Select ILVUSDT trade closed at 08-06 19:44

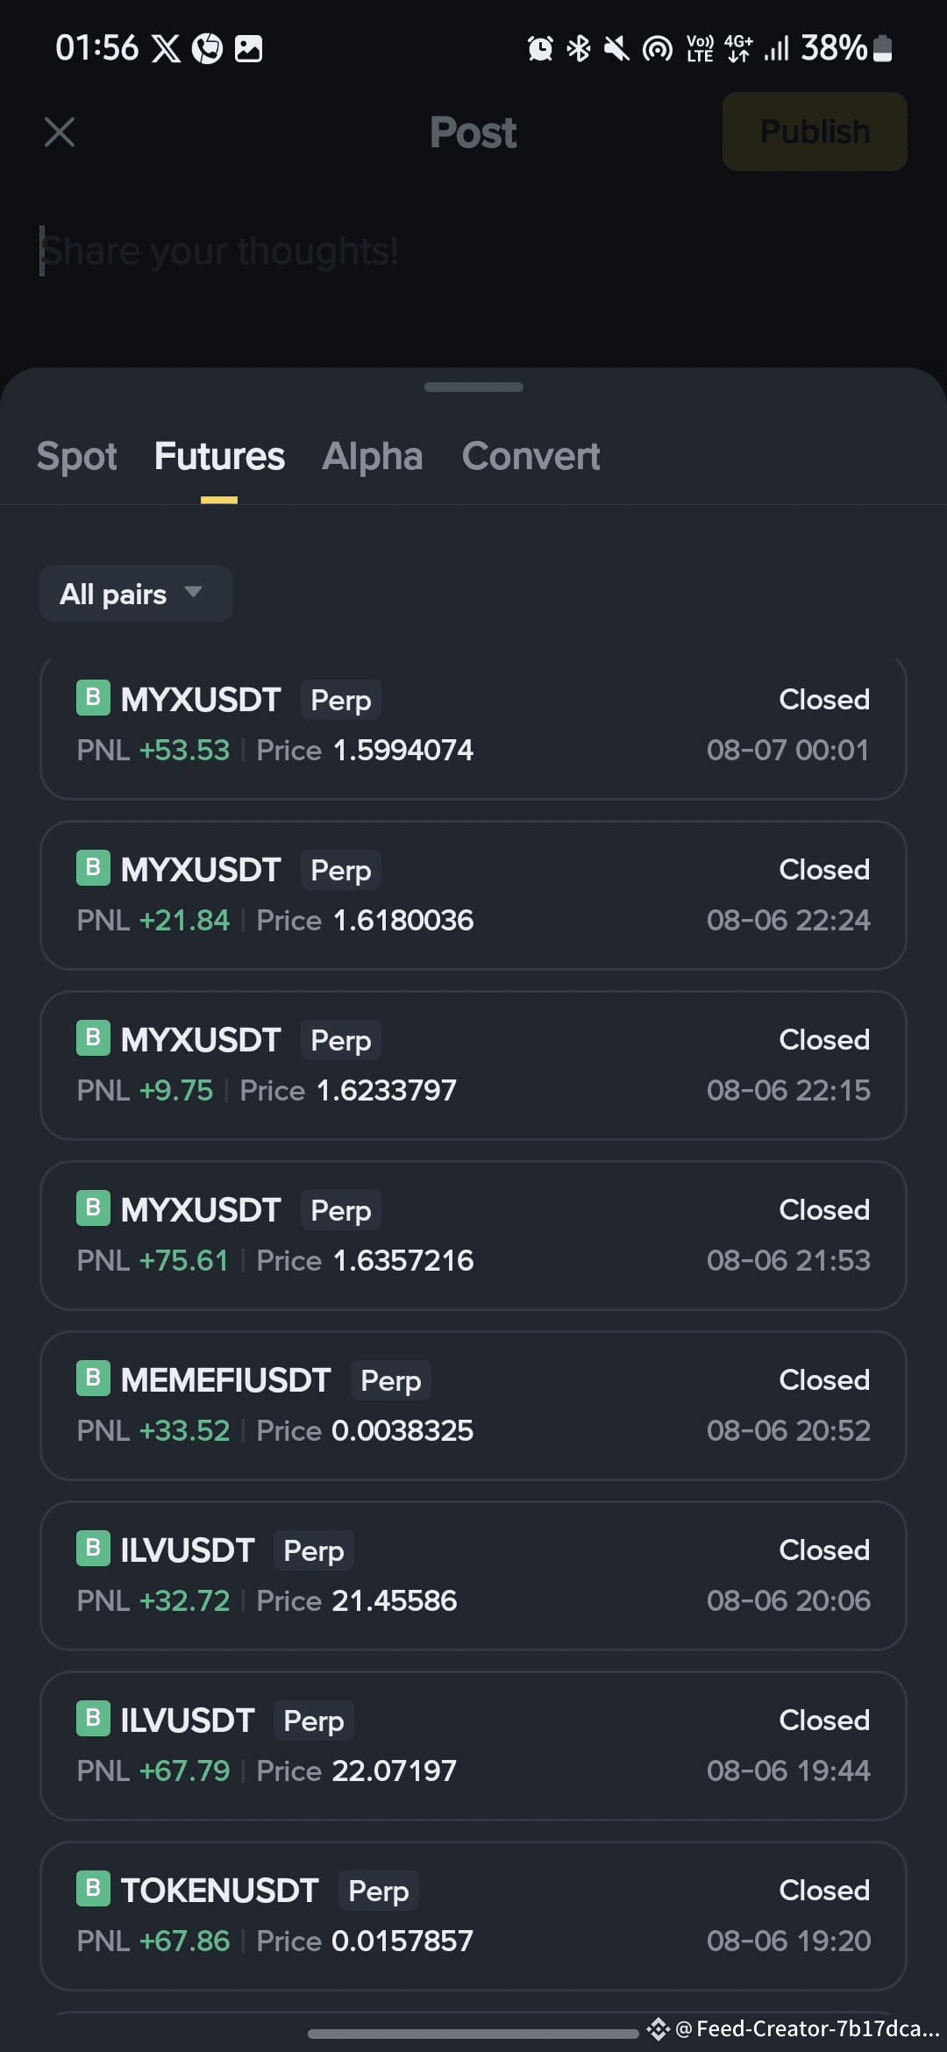tap(473, 1745)
